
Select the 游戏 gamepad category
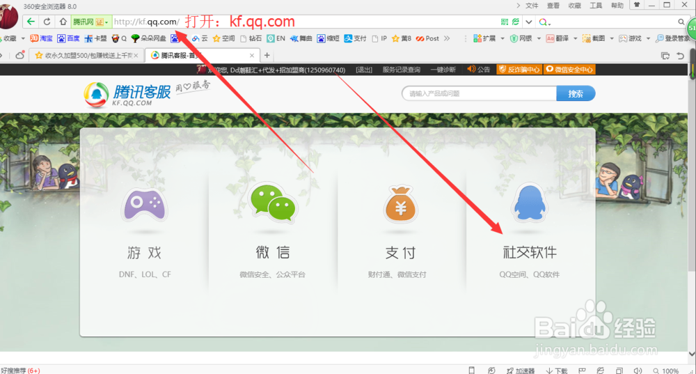[x=144, y=233]
